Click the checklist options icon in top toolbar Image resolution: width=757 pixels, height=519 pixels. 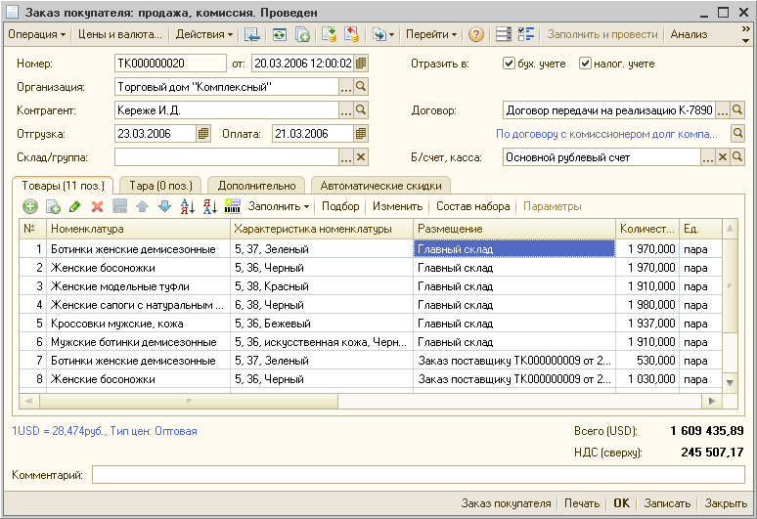[x=526, y=34]
